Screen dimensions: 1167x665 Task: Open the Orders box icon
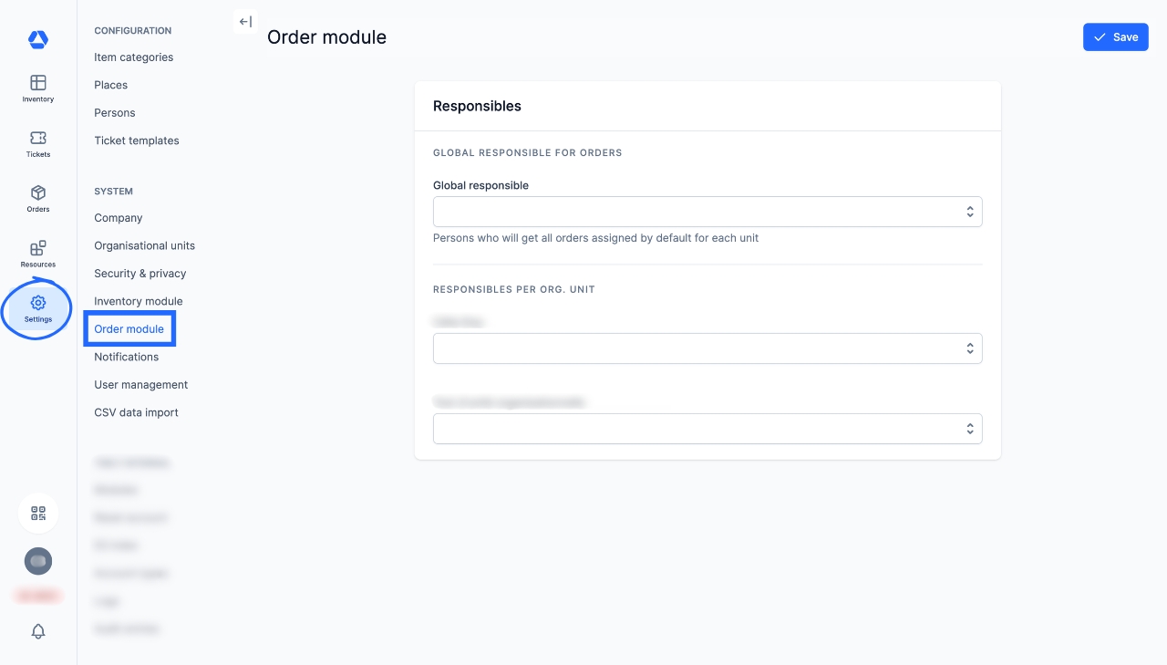pyautogui.click(x=38, y=197)
